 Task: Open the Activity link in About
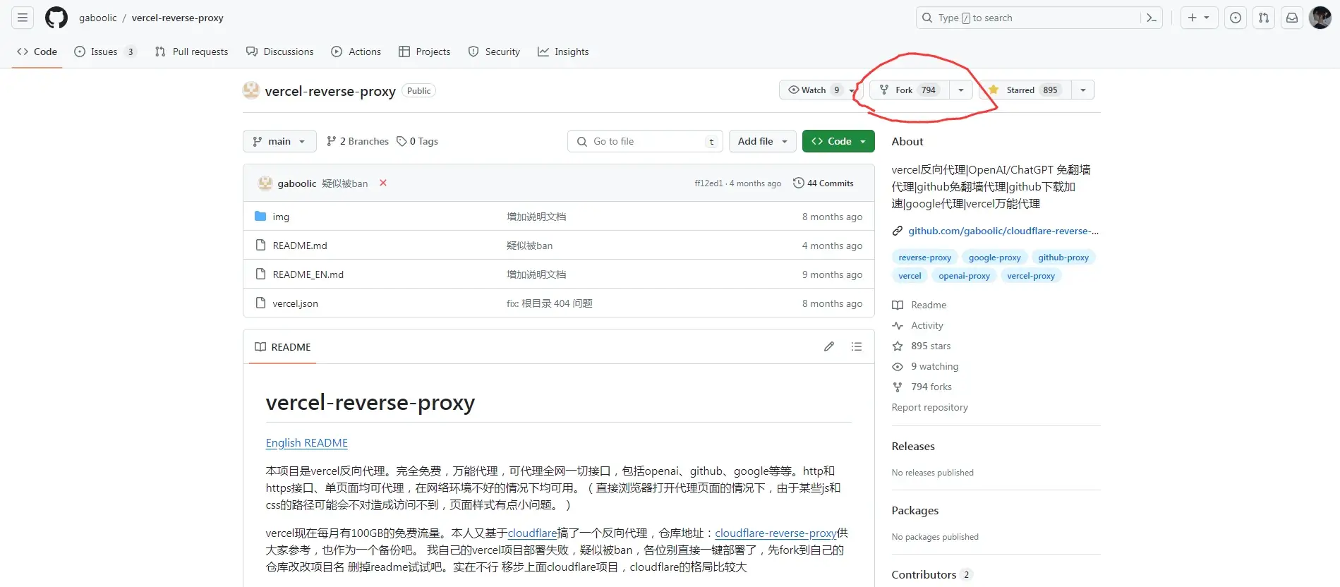coord(927,325)
